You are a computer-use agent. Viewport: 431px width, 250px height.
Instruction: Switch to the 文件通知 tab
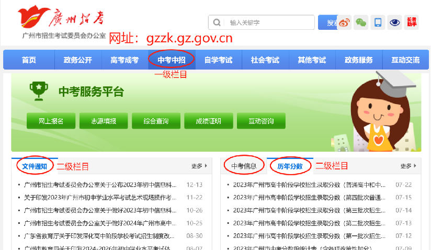[x=35, y=166]
